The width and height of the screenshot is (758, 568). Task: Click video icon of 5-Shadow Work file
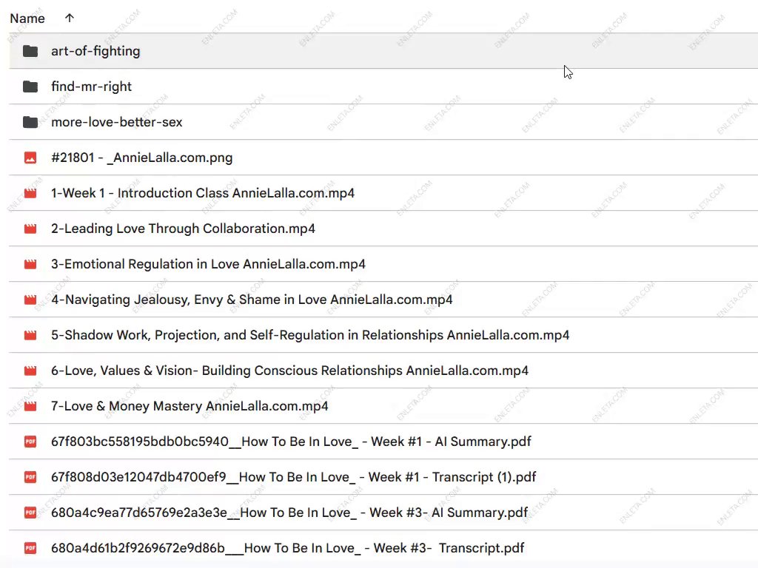30,335
